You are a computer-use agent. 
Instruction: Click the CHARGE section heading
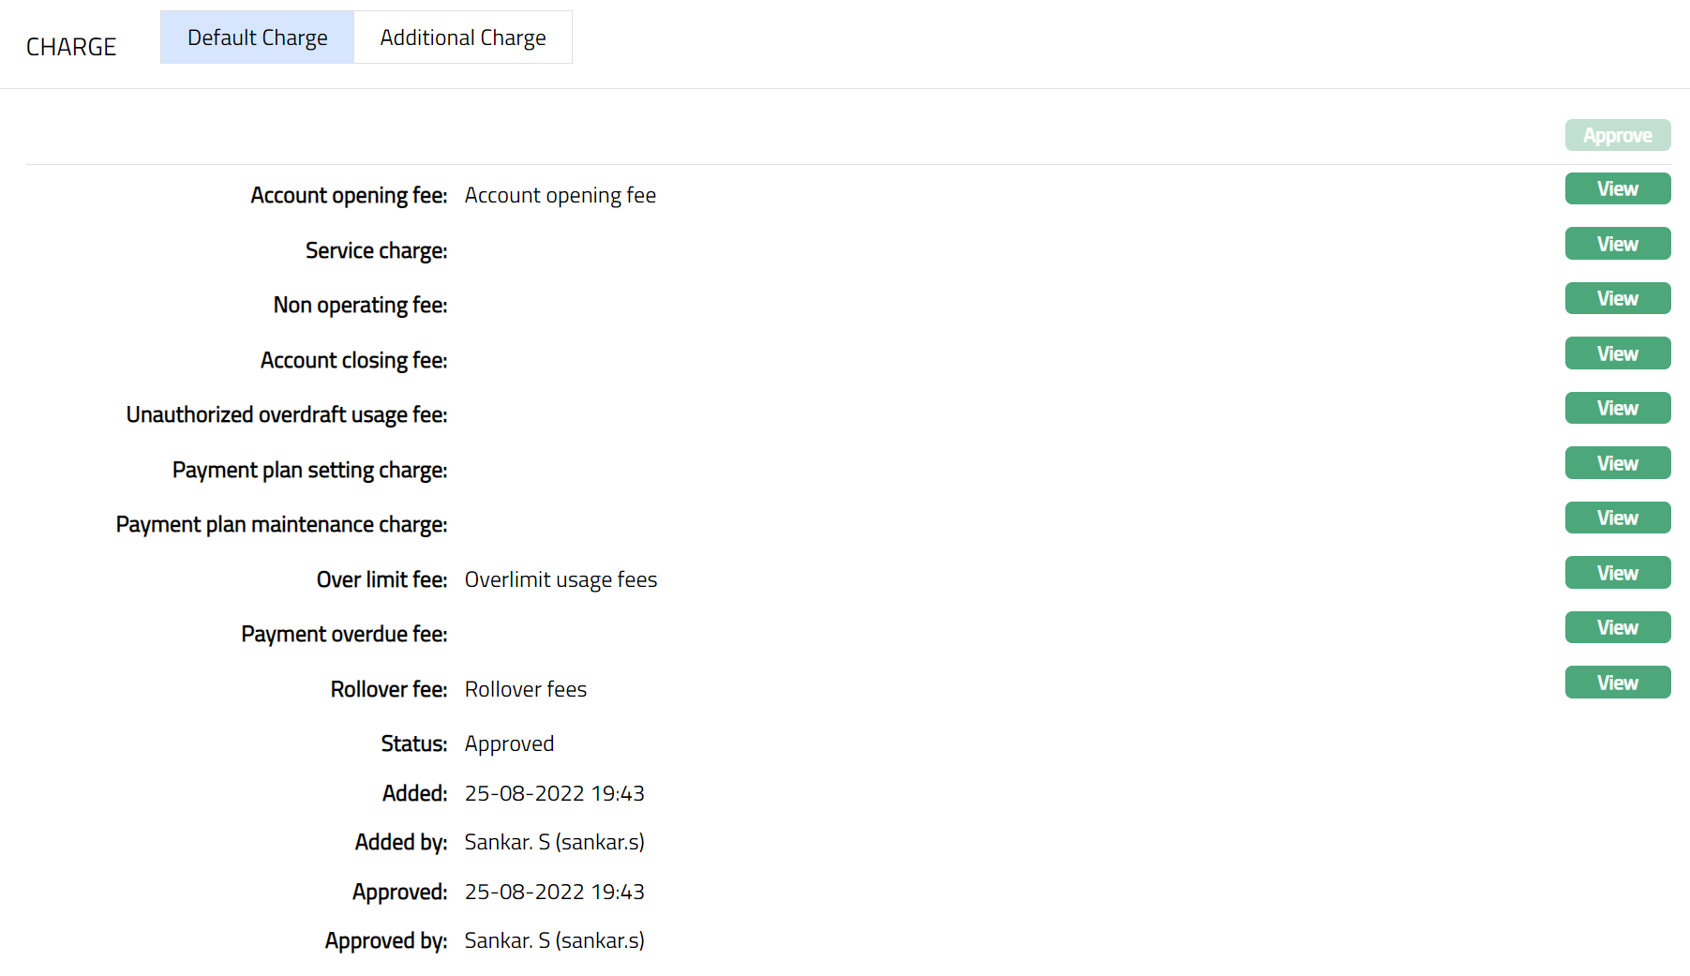coord(71,47)
